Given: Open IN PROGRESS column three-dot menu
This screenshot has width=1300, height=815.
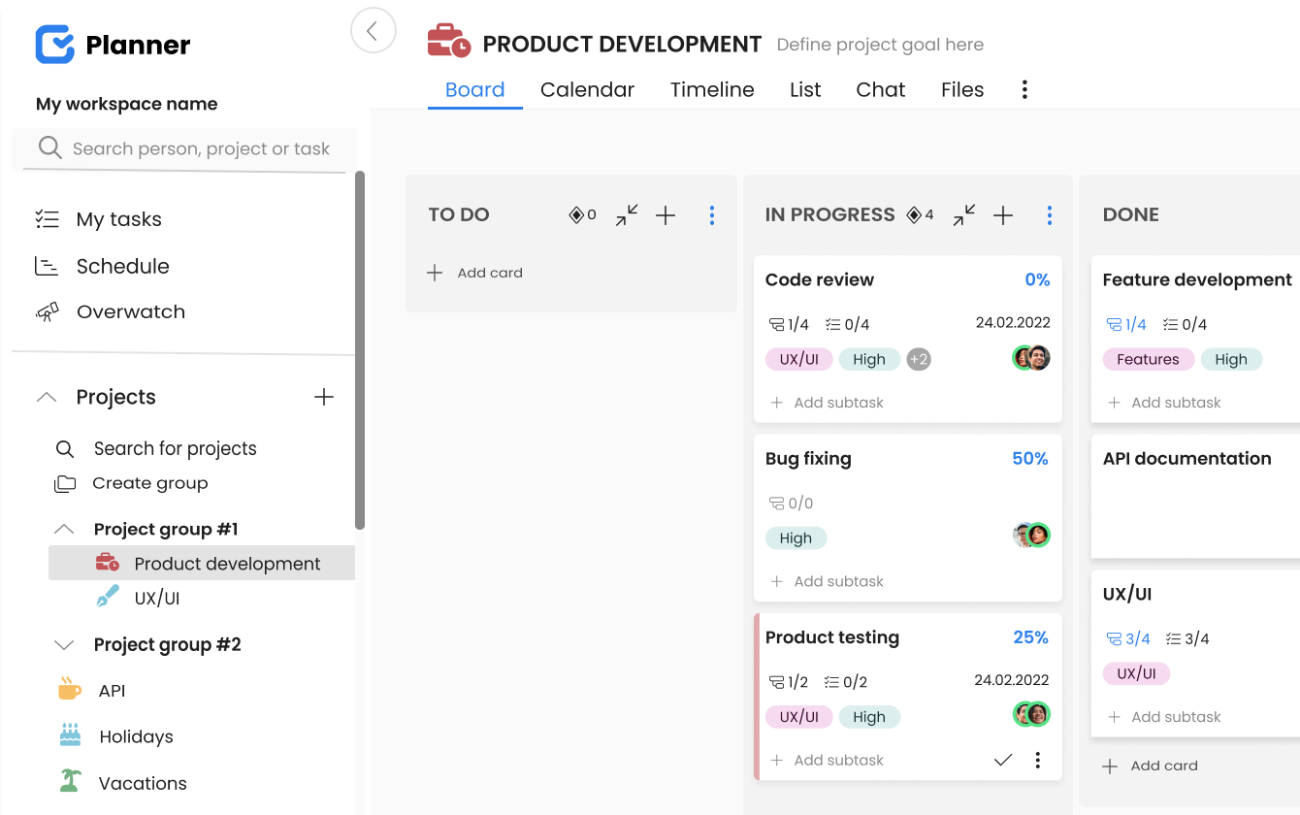Looking at the screenshot, I should point(1050,215).
